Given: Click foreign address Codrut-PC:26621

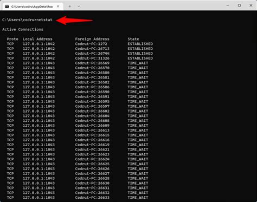Looking at the screenshot, I should click(x=92, y=149).
